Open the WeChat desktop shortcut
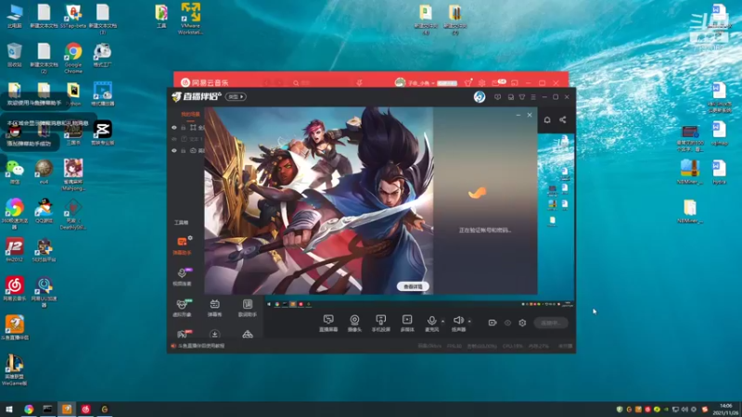742x417 pixels. (15, 171)
